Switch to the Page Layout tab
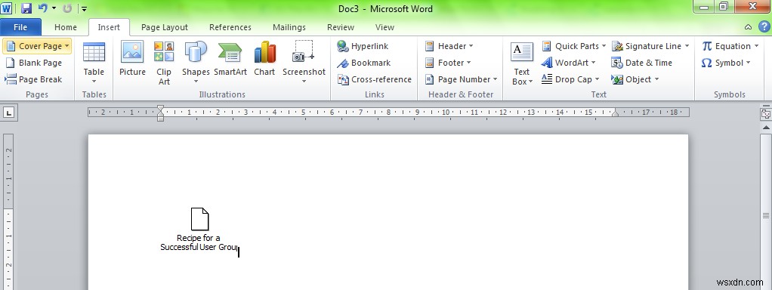This screenshot has width=772, height=290. pos(165,28)
